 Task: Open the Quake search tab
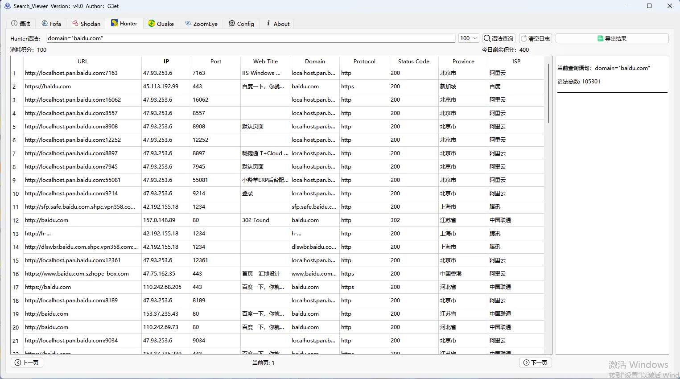click(x=161, y=24)
